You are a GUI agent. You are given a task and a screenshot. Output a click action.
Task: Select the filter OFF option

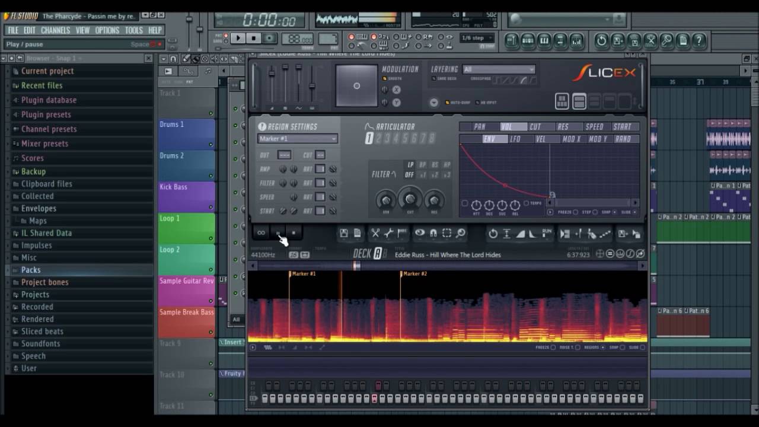(x=410, y=175)
